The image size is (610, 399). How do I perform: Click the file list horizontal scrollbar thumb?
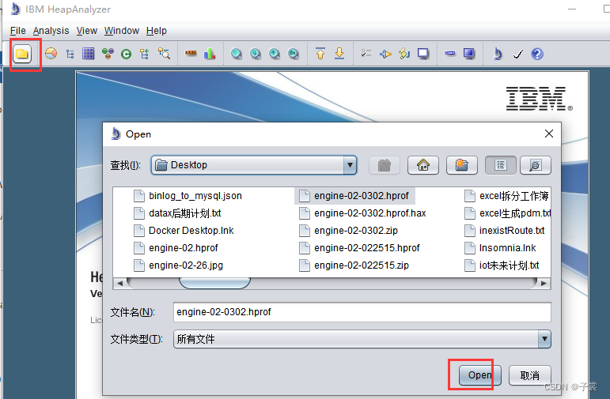pos(214,283)
